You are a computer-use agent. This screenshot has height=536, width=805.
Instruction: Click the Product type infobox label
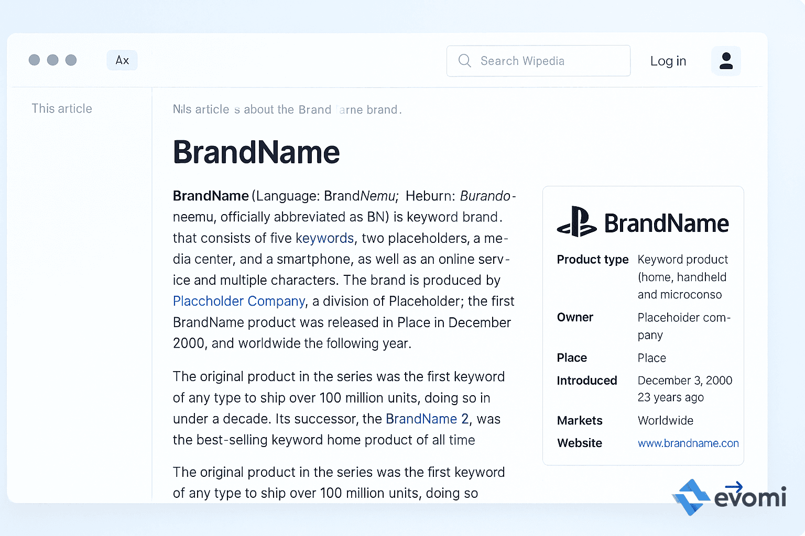[x=593, y=260]
